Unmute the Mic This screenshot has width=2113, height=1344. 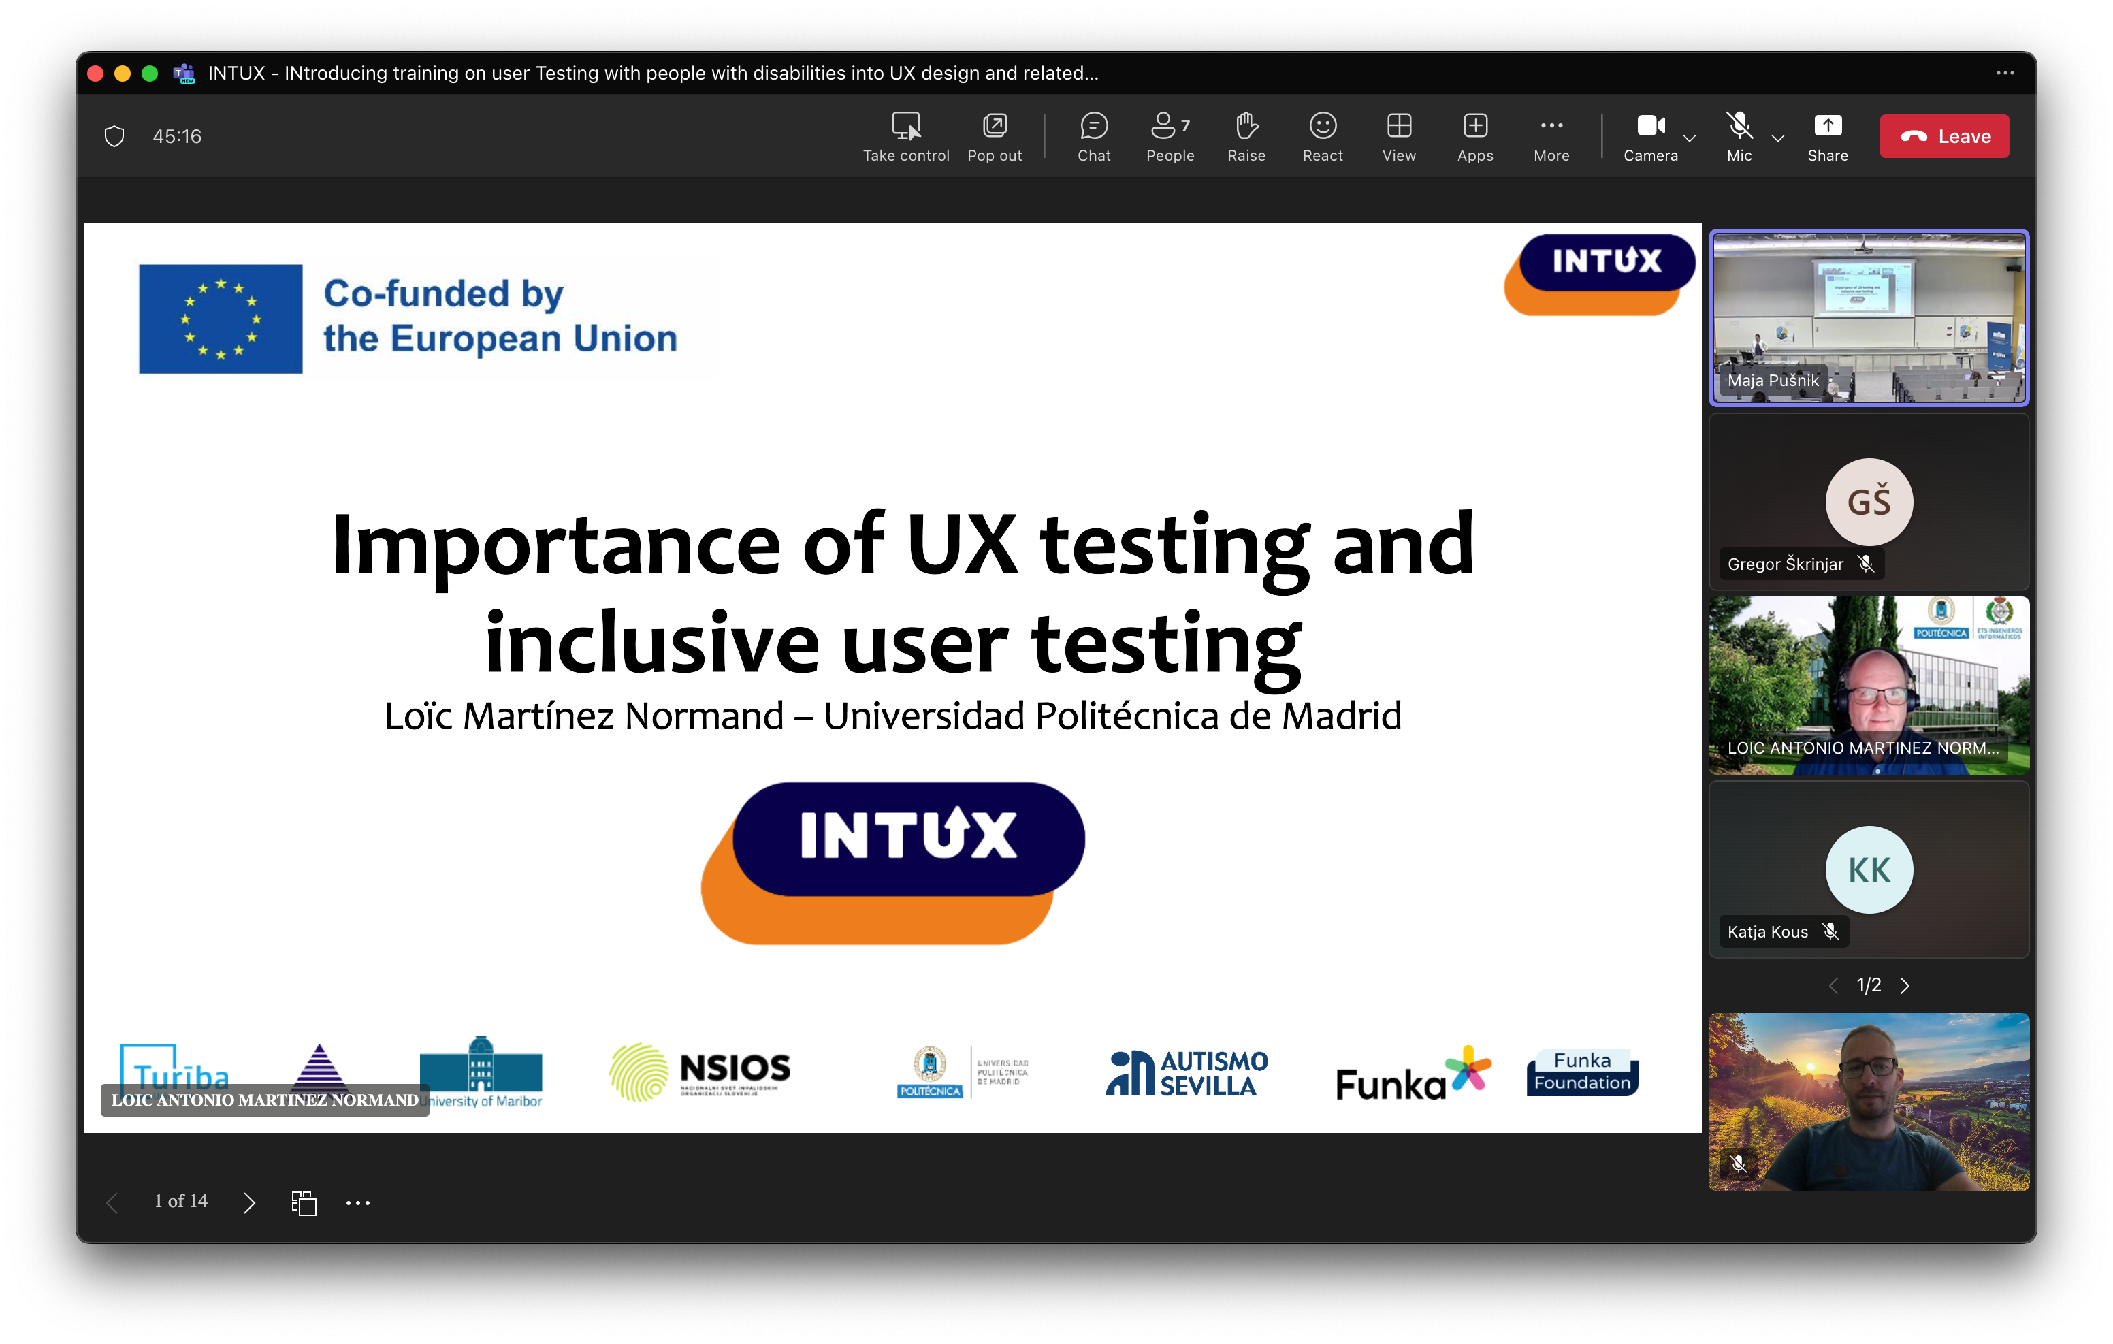[x=1739, y=136]
